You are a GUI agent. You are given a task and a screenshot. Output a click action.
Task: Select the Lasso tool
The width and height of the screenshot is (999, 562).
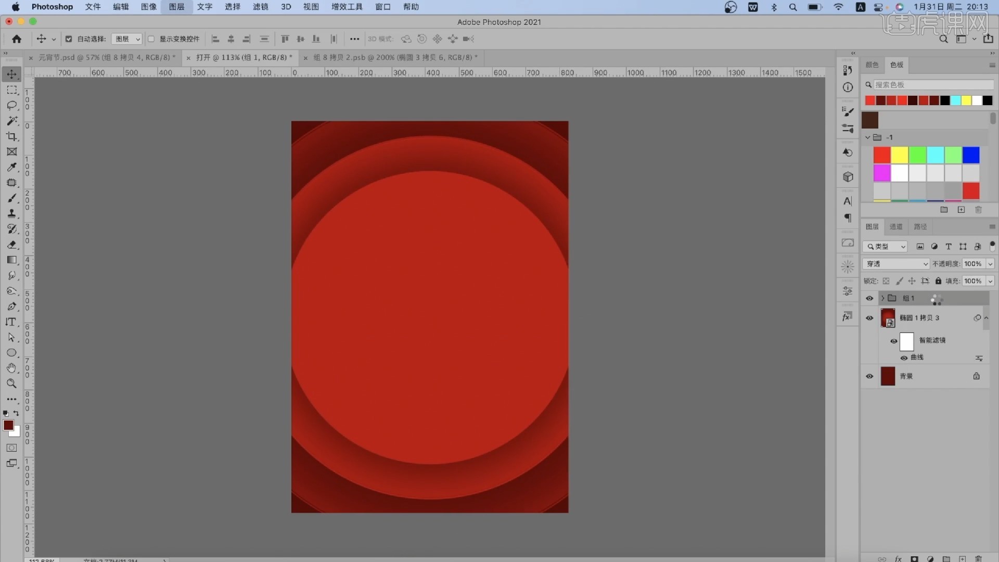[x=11, y=106]
